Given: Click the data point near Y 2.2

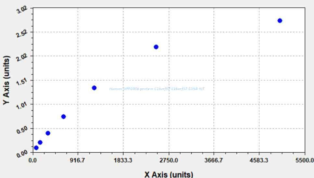Looking at the screenshot, I should pyautogui.click(x=156, y=47).
